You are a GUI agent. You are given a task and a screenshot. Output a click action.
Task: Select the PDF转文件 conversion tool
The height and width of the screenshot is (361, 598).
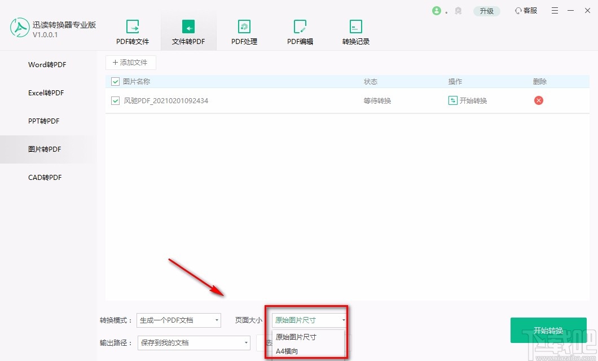tap(133, 31)
